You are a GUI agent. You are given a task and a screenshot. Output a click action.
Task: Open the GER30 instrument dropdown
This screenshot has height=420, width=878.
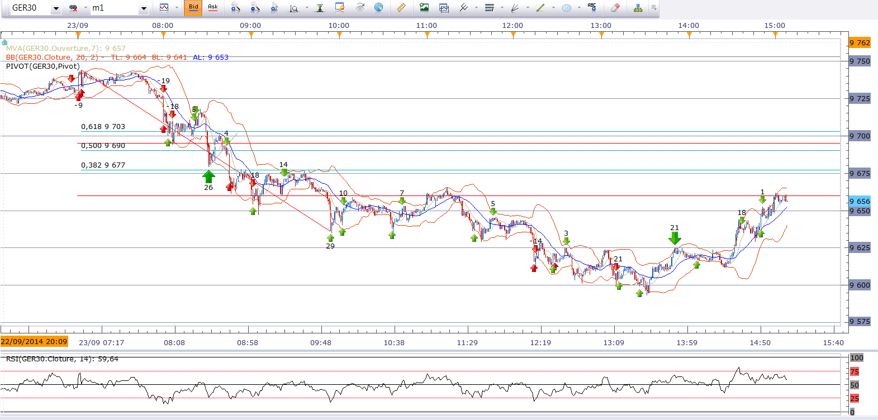click(x=56, y=8)
